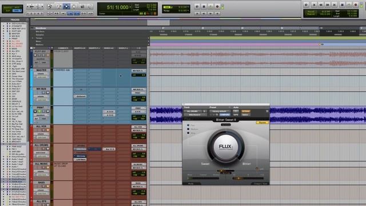Click the marker on the Markers ruler
This screenshot has height=206, width=366.
320,45
